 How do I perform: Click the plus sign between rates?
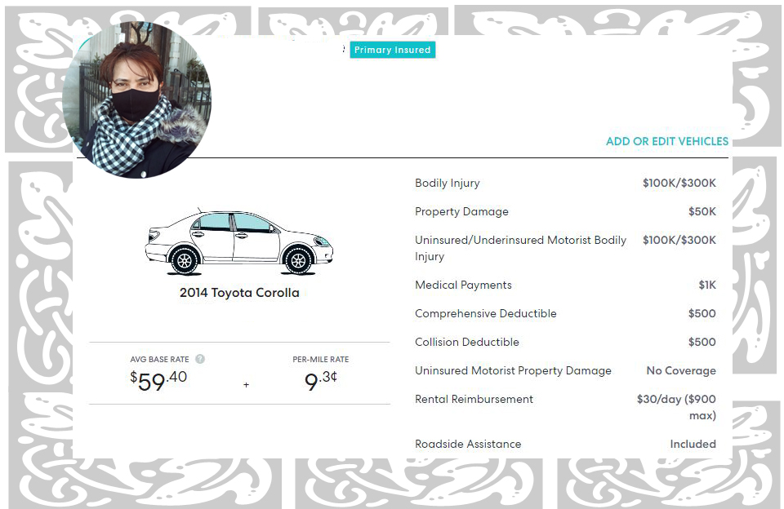click(x=246, y=385)
